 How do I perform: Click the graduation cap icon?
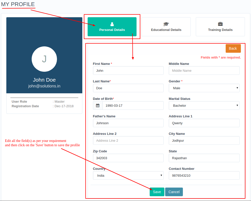pos(166,24)
